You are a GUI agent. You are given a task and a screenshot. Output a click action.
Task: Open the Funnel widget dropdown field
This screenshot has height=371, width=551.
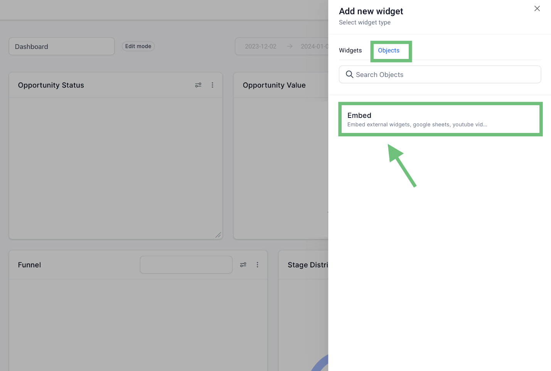tap(186, 265)
